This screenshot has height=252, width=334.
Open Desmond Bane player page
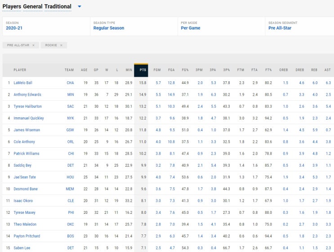click(x=26, y=189)
